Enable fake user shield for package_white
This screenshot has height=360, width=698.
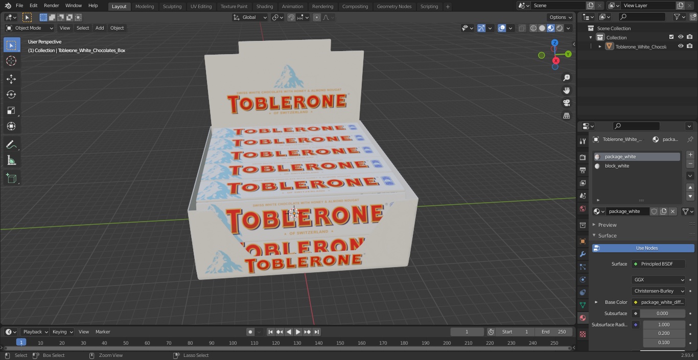tap(654, 211)
